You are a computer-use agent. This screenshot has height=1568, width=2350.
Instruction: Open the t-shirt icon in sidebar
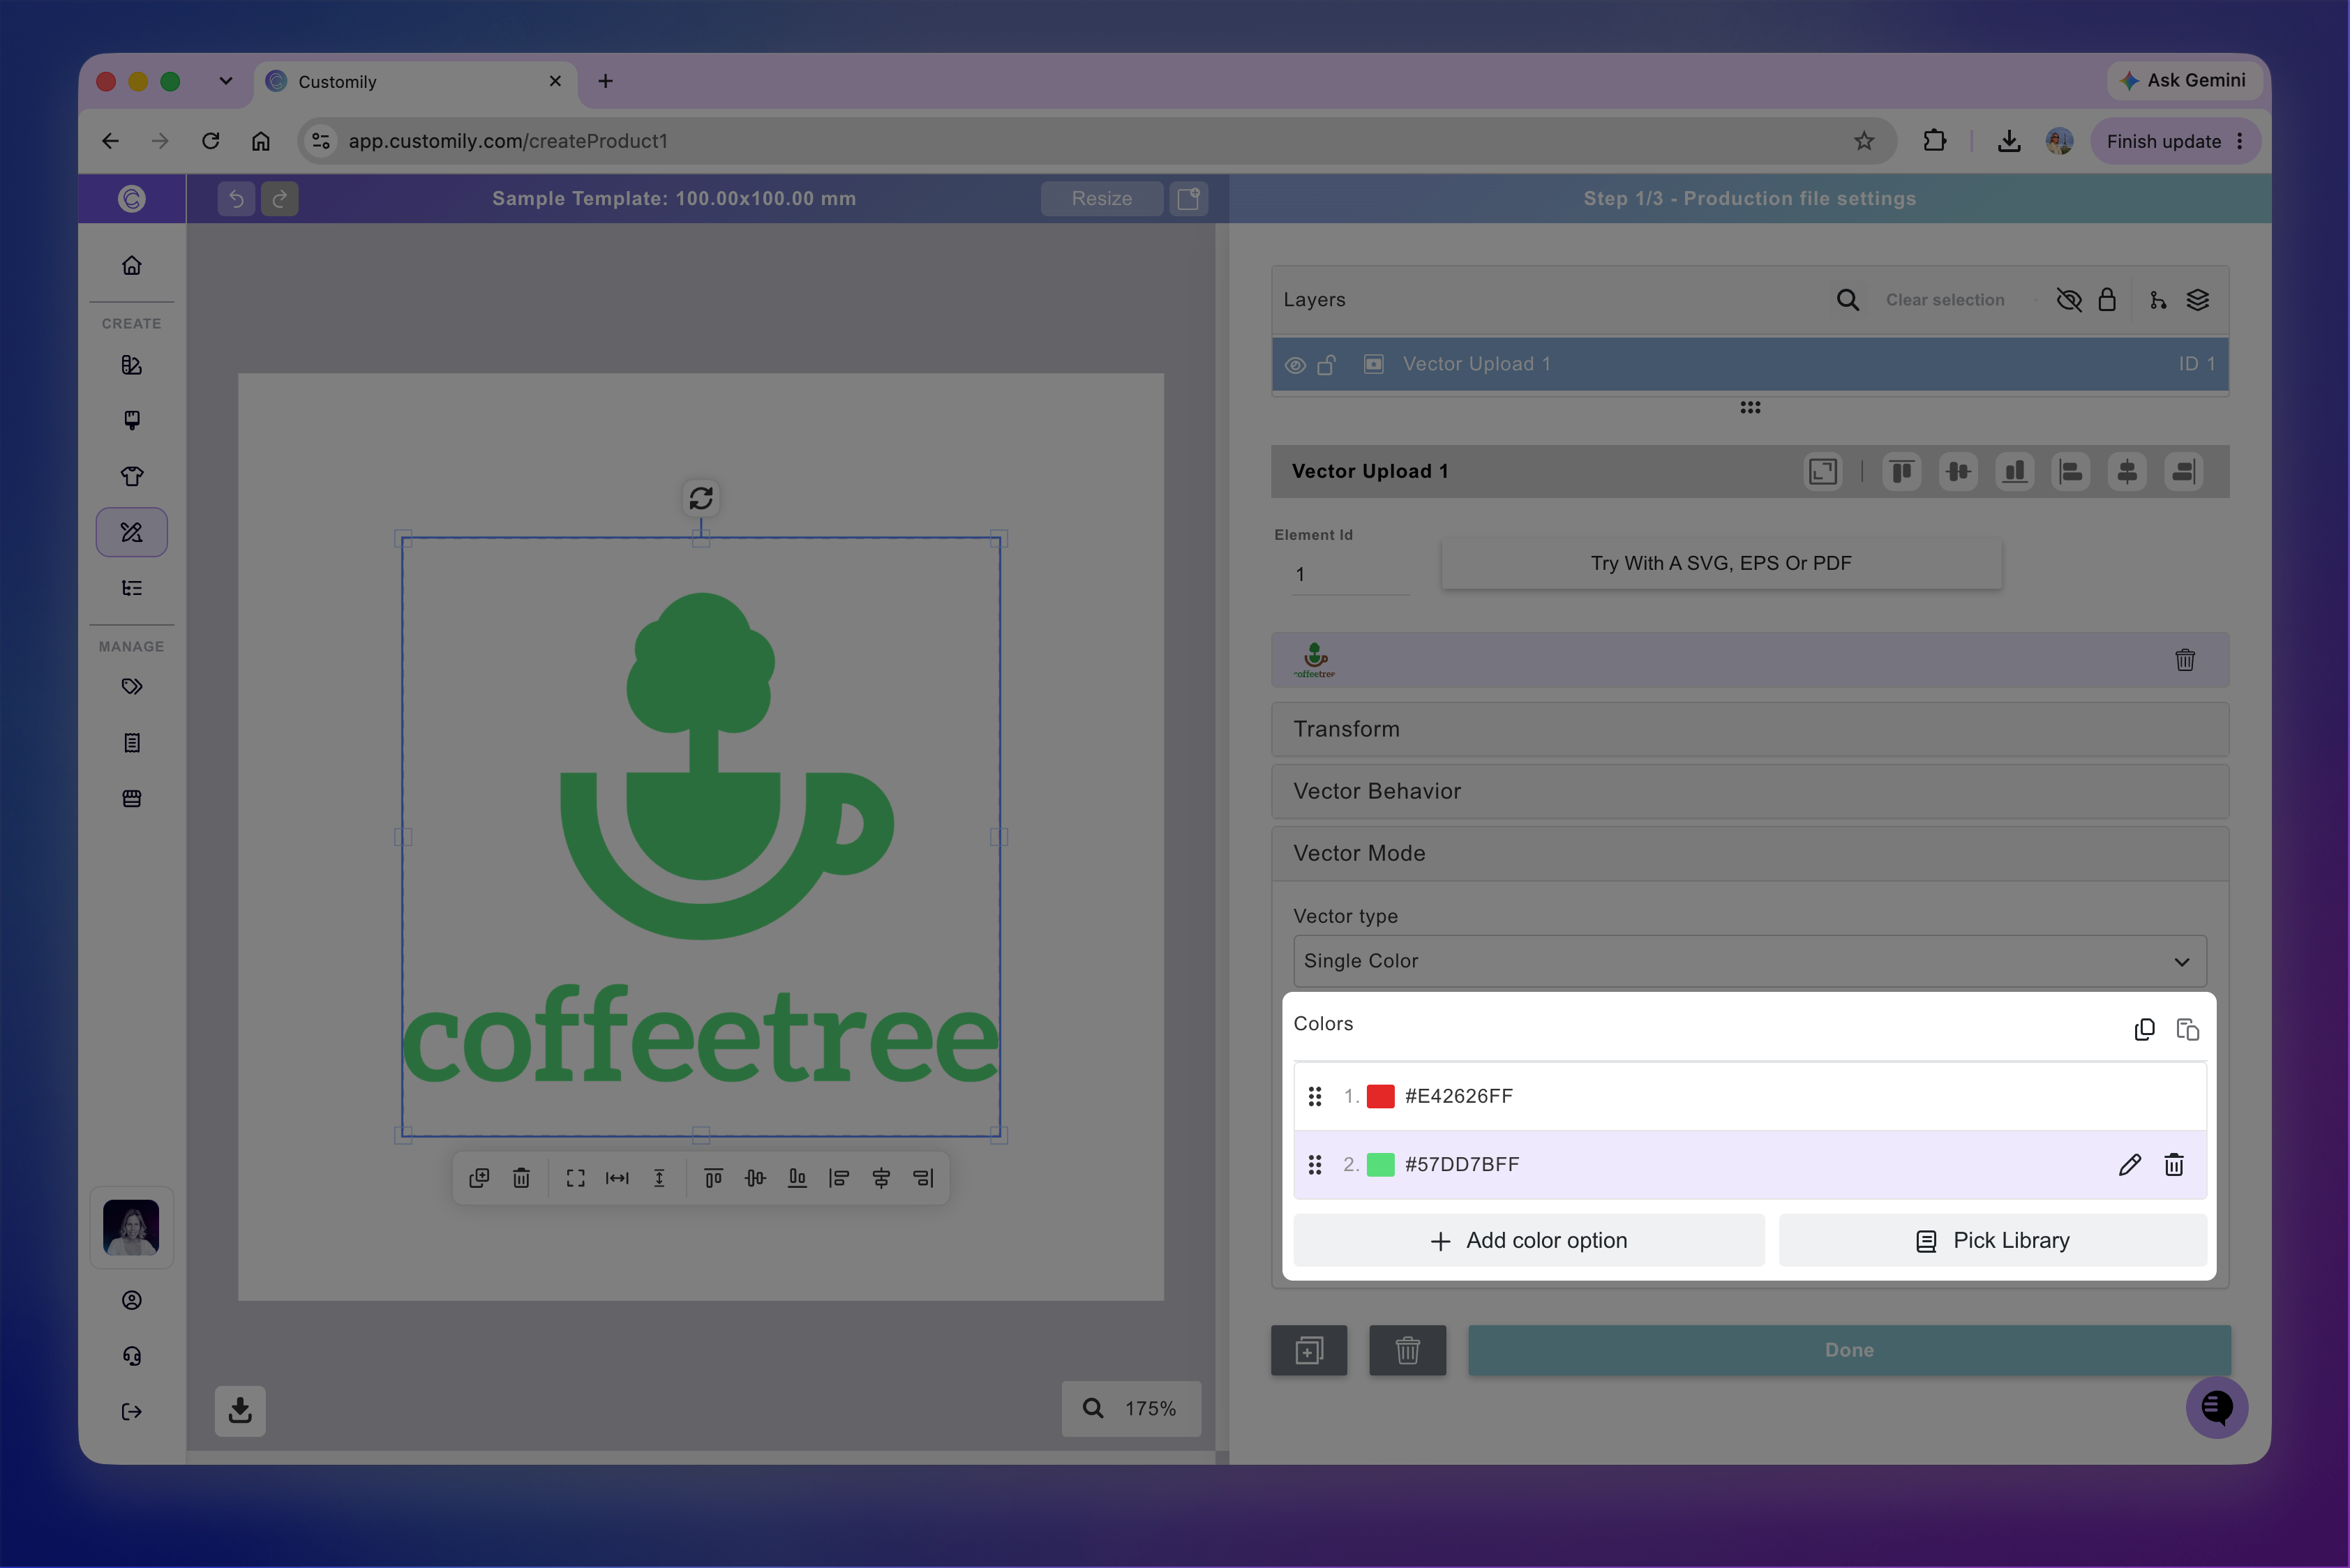132,476
